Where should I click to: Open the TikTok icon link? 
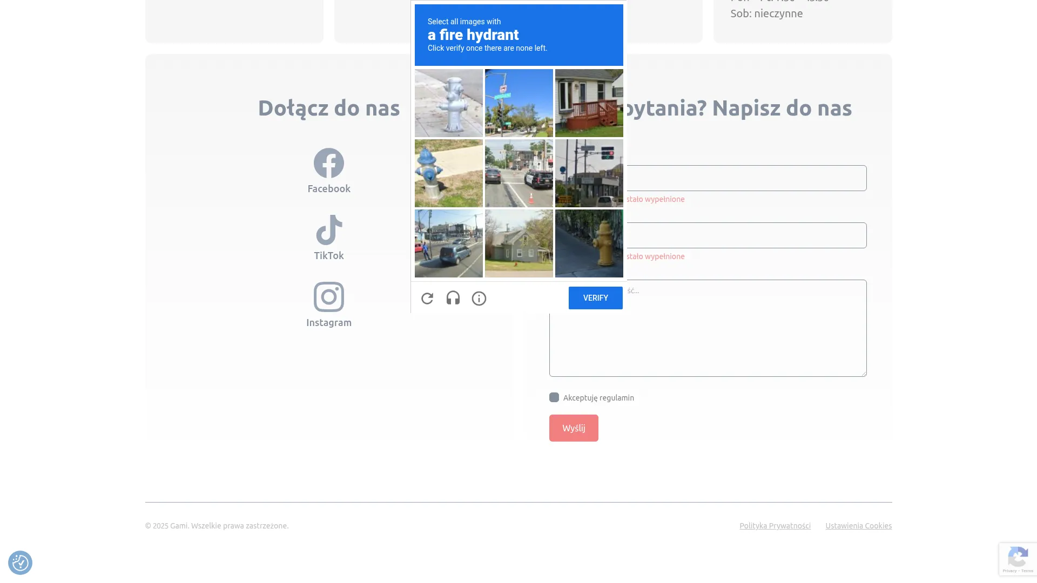(328, 230)
